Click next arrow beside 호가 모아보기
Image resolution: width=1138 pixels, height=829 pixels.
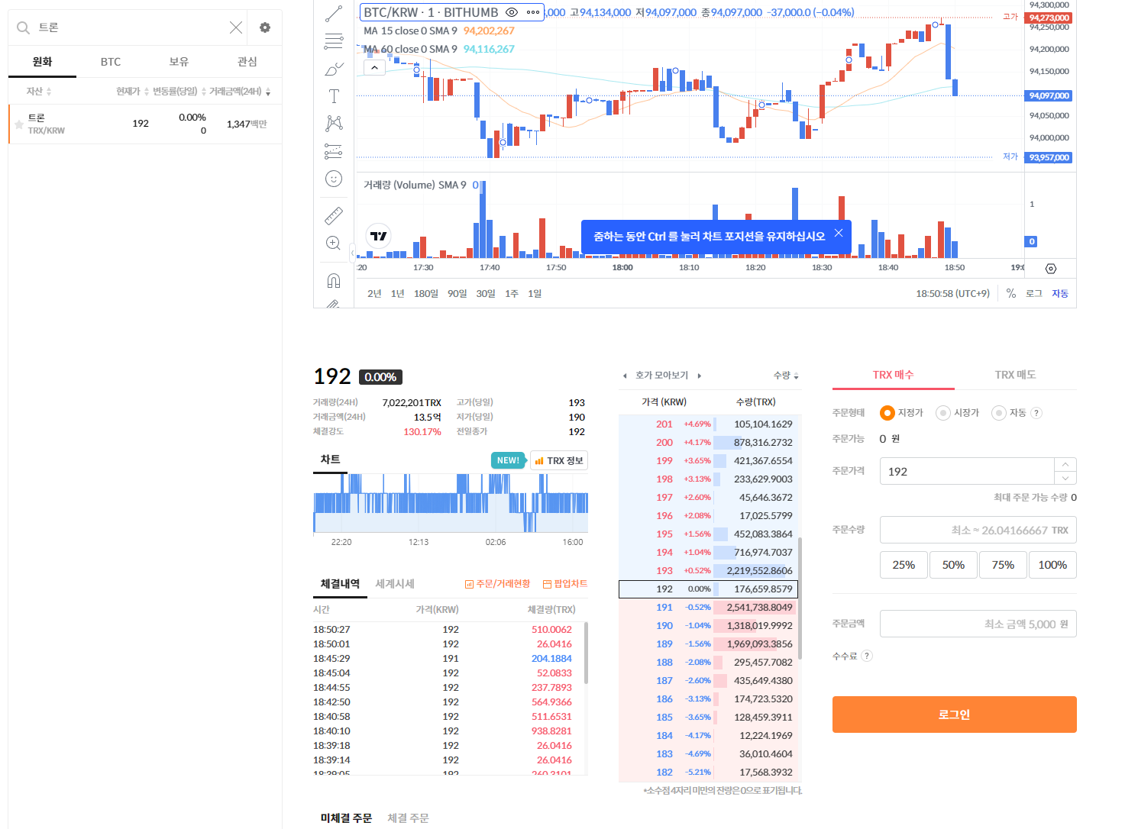click(699, 376)
